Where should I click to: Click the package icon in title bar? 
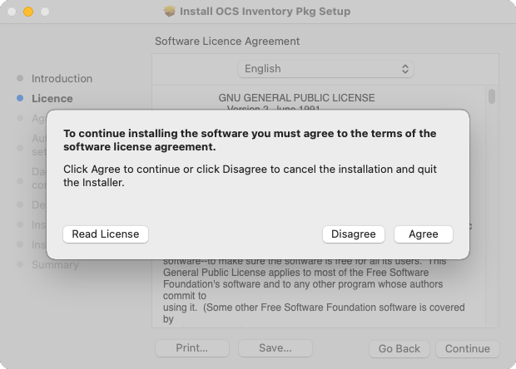pyautogui.click(x=170, y=11)
